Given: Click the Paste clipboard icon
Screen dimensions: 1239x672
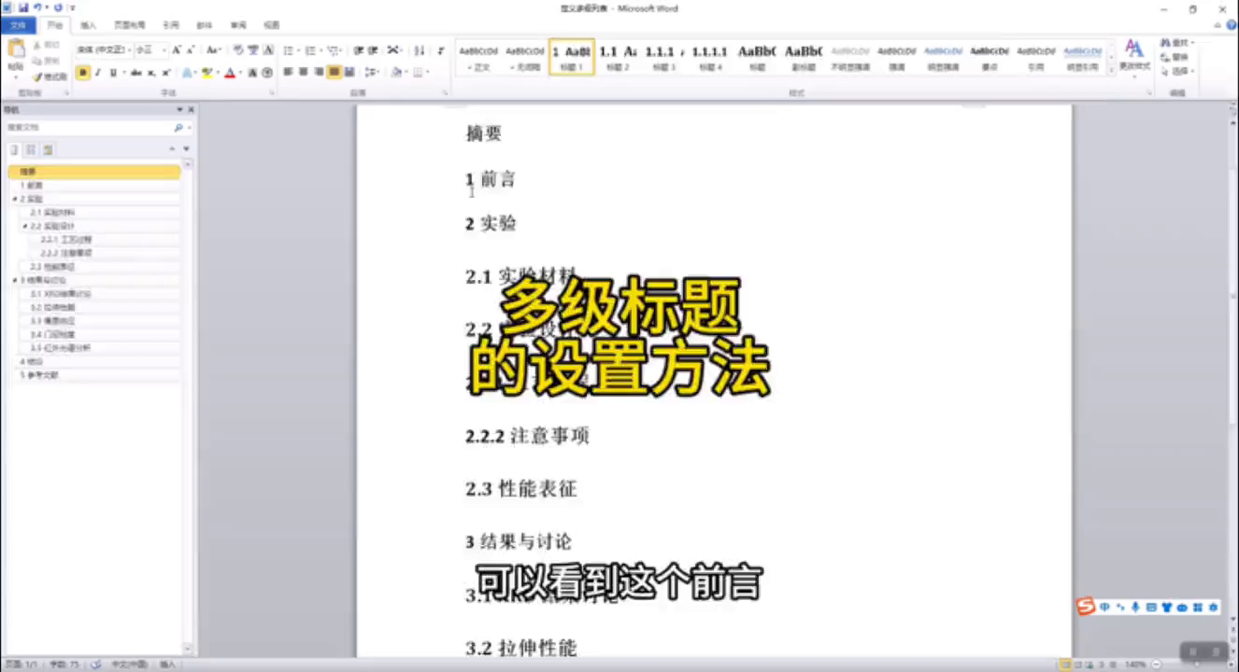Looking at the screenshot, I should [16, 50].
